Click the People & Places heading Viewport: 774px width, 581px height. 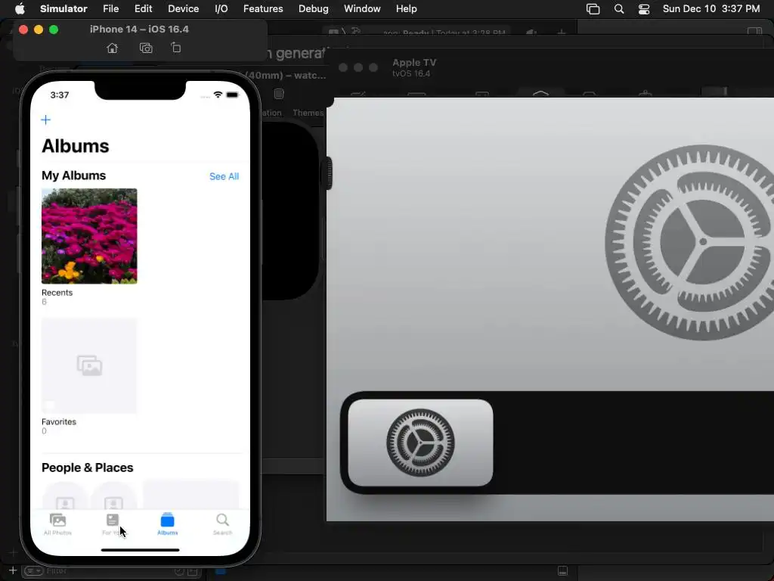(88, 468)
